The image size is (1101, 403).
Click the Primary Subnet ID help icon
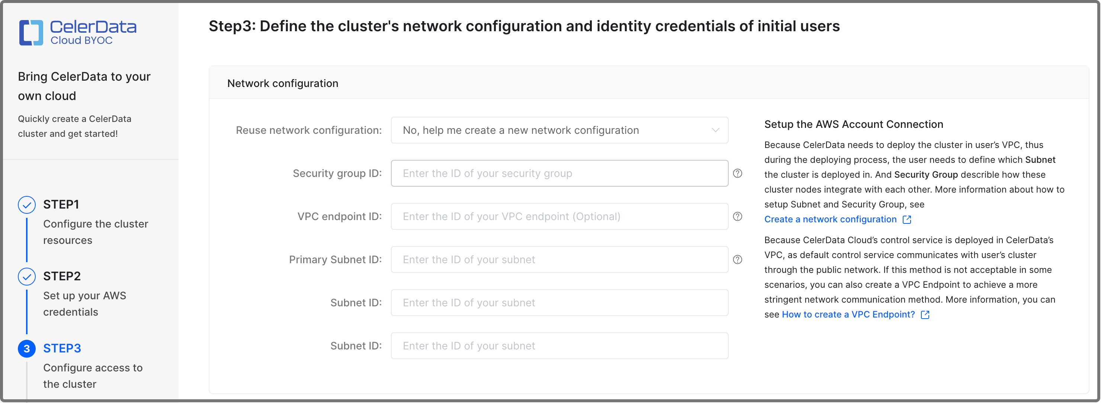(x=737, y=260)
